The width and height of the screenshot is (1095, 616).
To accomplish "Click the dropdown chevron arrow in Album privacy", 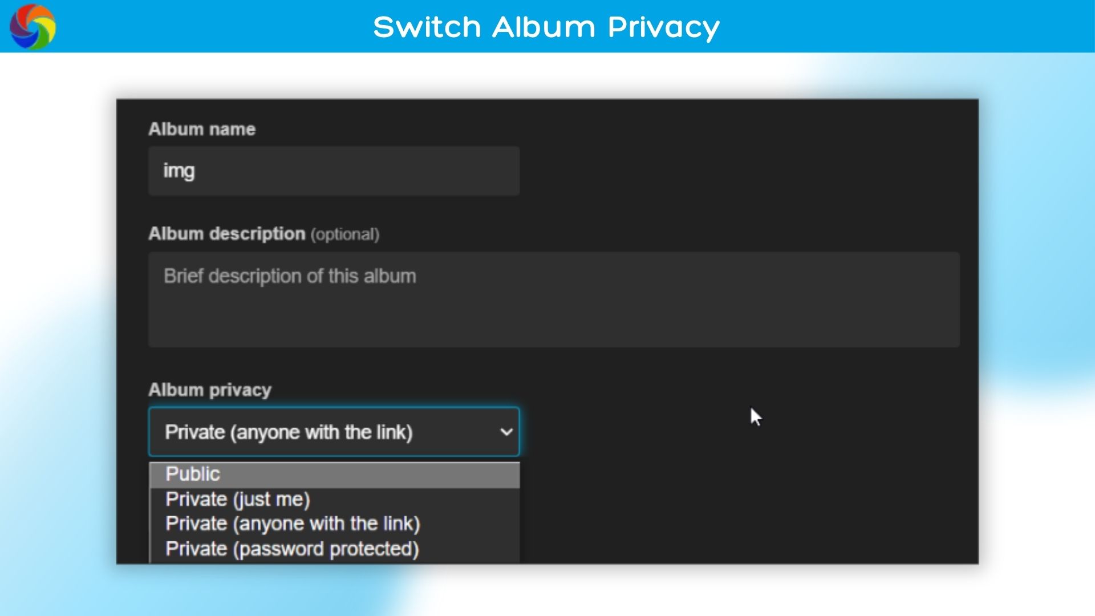I will point(506,432).
